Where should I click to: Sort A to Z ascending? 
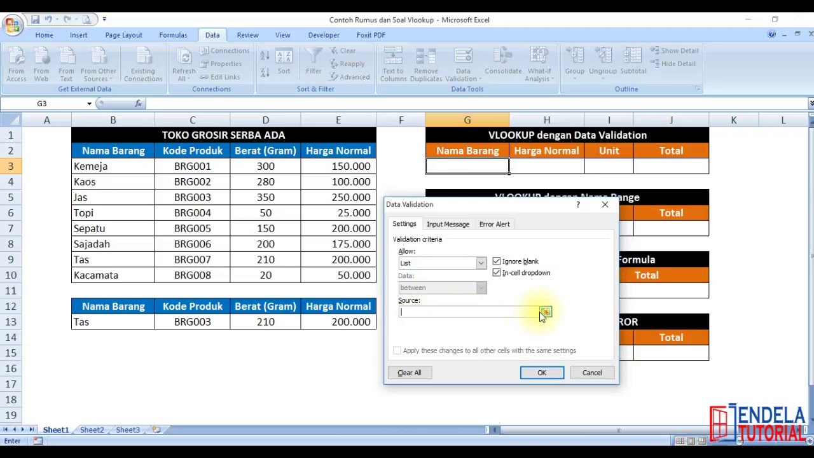pos(265,57)
